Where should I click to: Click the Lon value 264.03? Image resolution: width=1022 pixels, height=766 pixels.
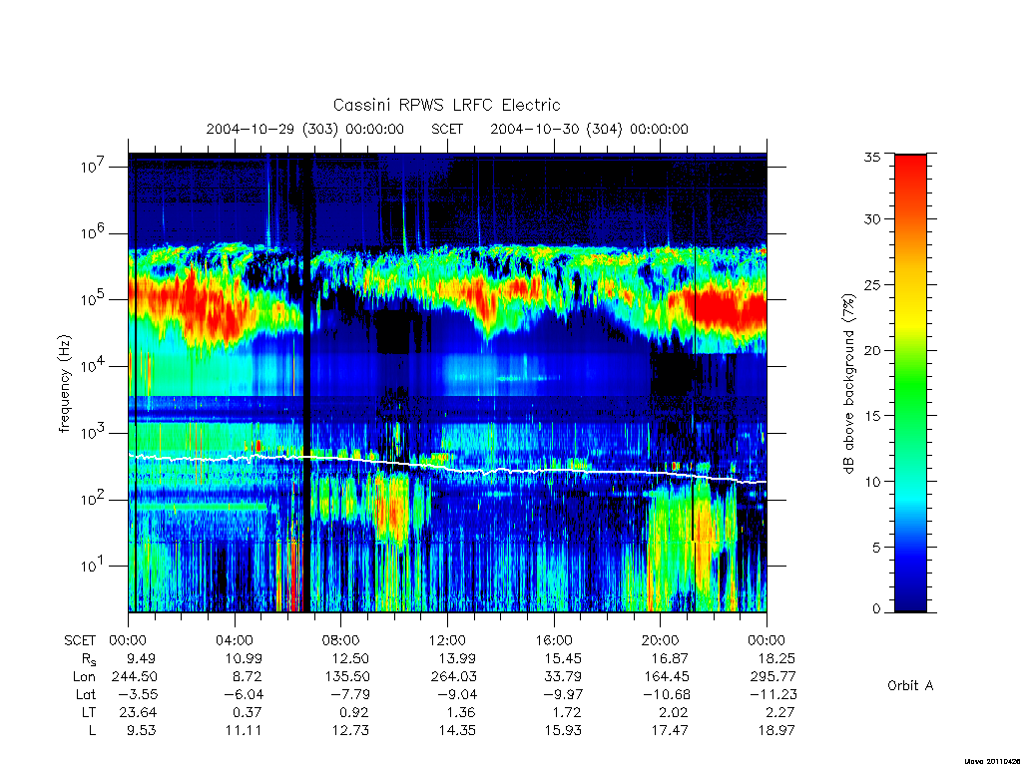(454, 677)
